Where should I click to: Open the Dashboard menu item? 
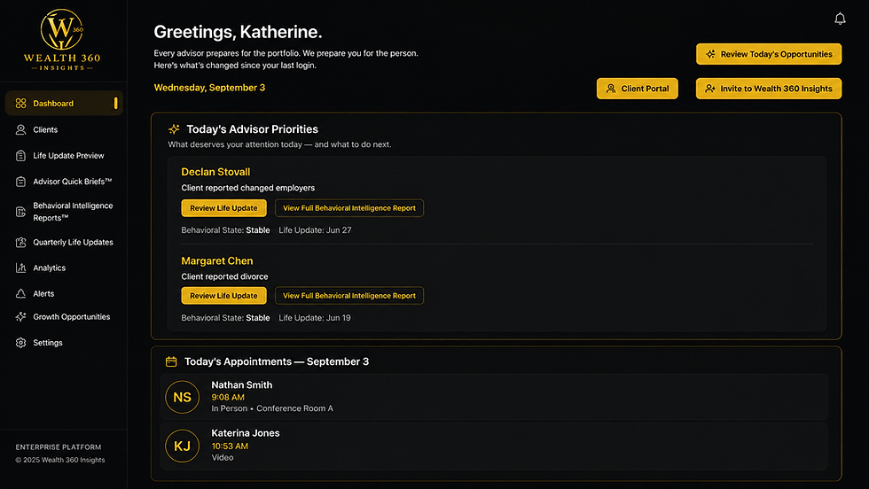click(64, 104)
